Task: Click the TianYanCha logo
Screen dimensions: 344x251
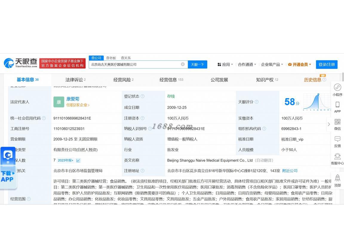Action: click(20, 63)
